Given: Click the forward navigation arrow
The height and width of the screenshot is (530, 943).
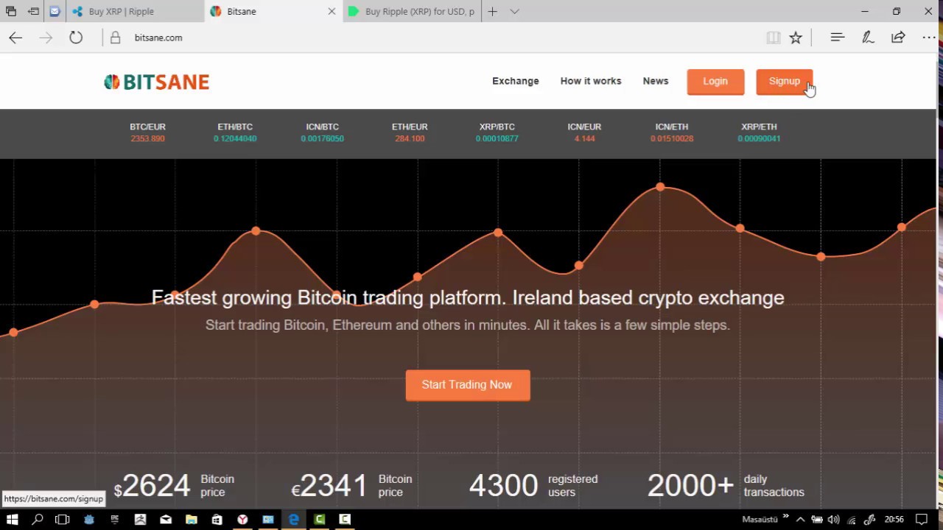Looking at the screenshot, I should [46, 38].
